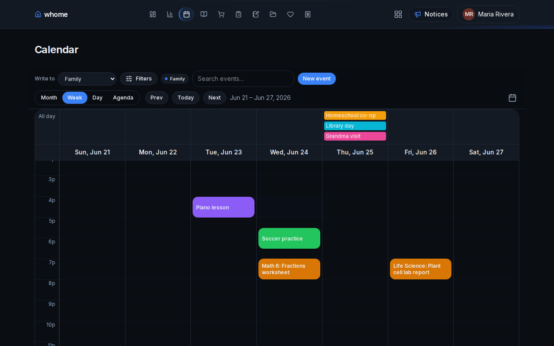Open the receipt dollar icon
The width and height of the screenshot is (554, 346).
[308, 14]
